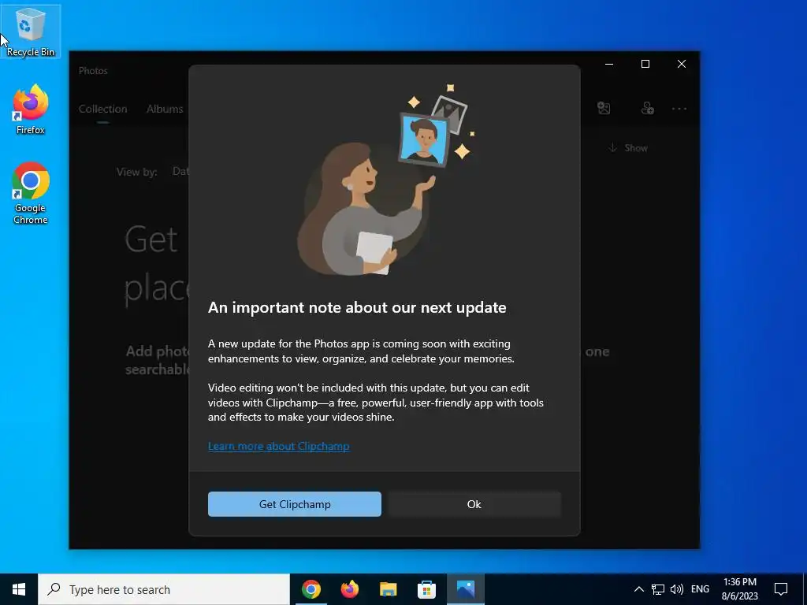Switch to the Collection tab in Photos
807x605 pixels.
coord(103,109)
